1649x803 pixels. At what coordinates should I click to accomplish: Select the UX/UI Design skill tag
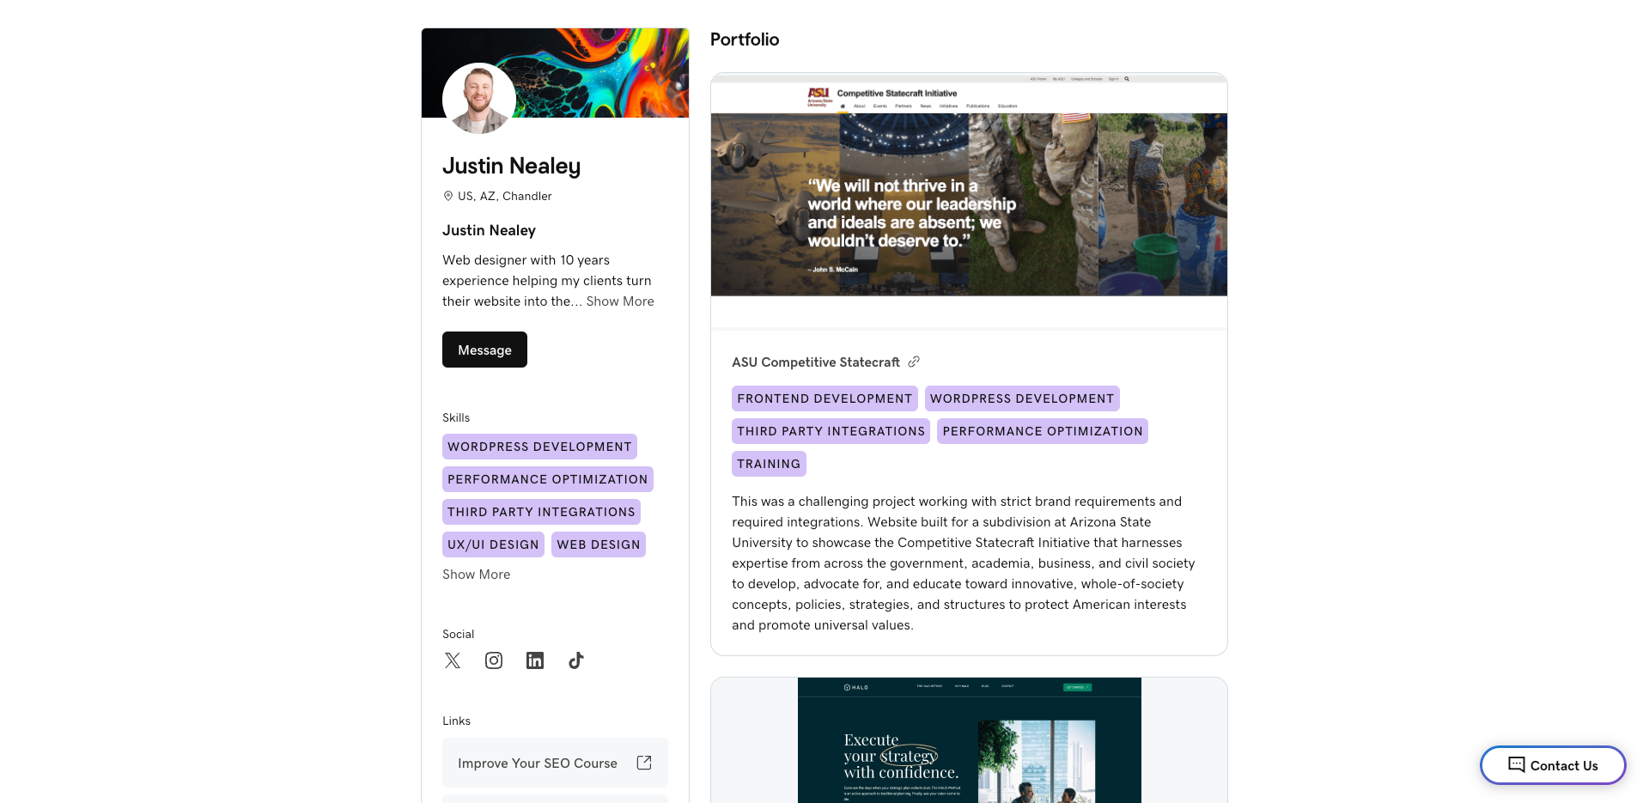coord(493,544)
